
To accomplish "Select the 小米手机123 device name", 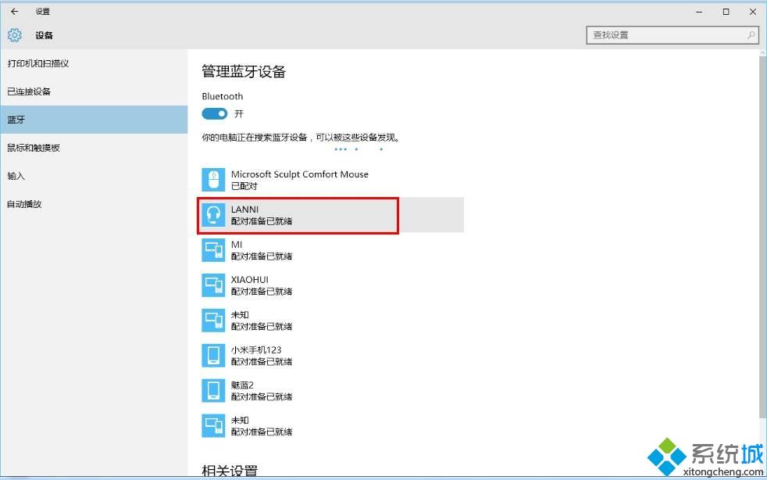I will [256, 349].
